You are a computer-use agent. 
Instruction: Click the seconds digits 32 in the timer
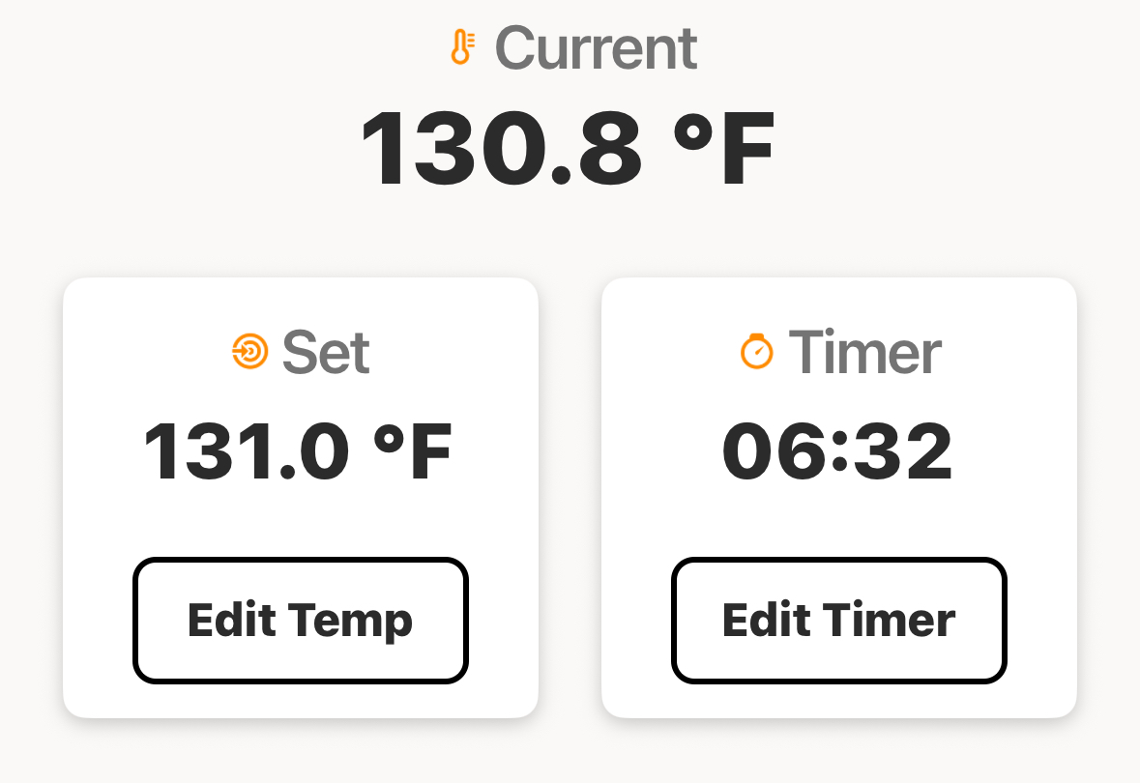pos(903,451)
